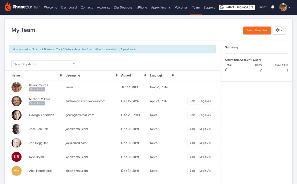Click the "Setup New User" link in banner
The width and height of the screenshot is (297, 184).
[76, 49]
